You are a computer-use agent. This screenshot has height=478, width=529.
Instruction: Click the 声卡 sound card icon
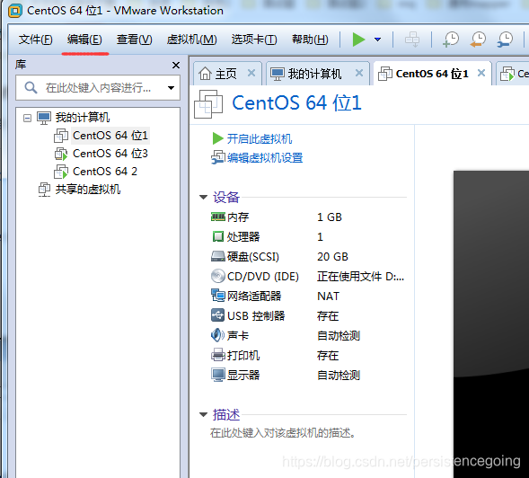click(x=217, y=335)
